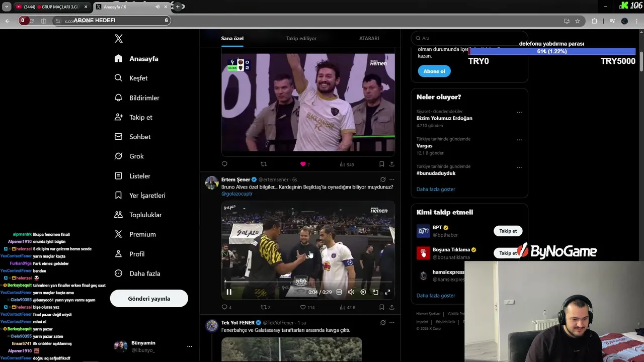
Task: Open Tek Yol FENER profile avatar
Action: (212, 326)
